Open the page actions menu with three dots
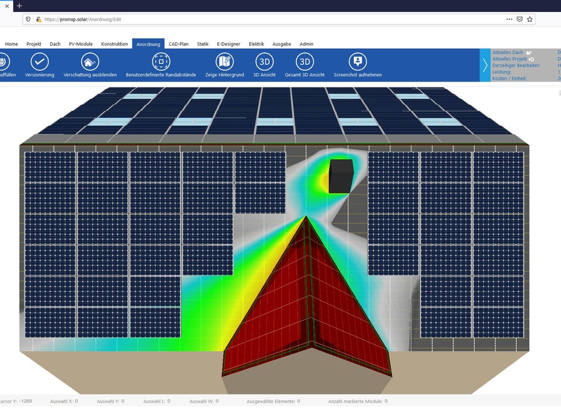This screenshot has width=561, height=420. (509, 18)
